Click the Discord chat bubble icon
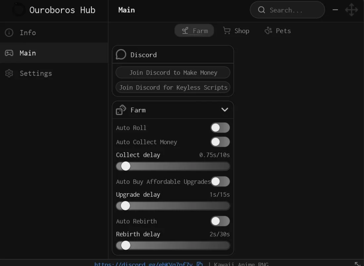 (121, 55)
